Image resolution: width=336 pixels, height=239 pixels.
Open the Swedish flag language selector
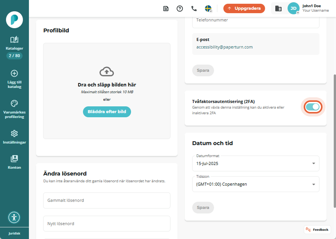click(208, 9)
